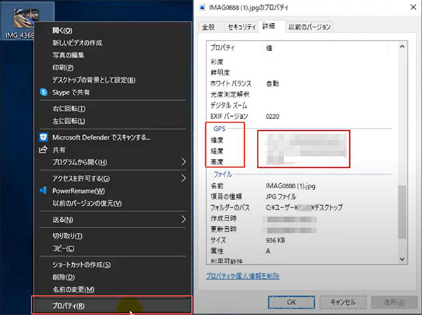Screen dimensions: 422x315
Task: Click the Skype icon in context menu
Action: pos(43,92)
